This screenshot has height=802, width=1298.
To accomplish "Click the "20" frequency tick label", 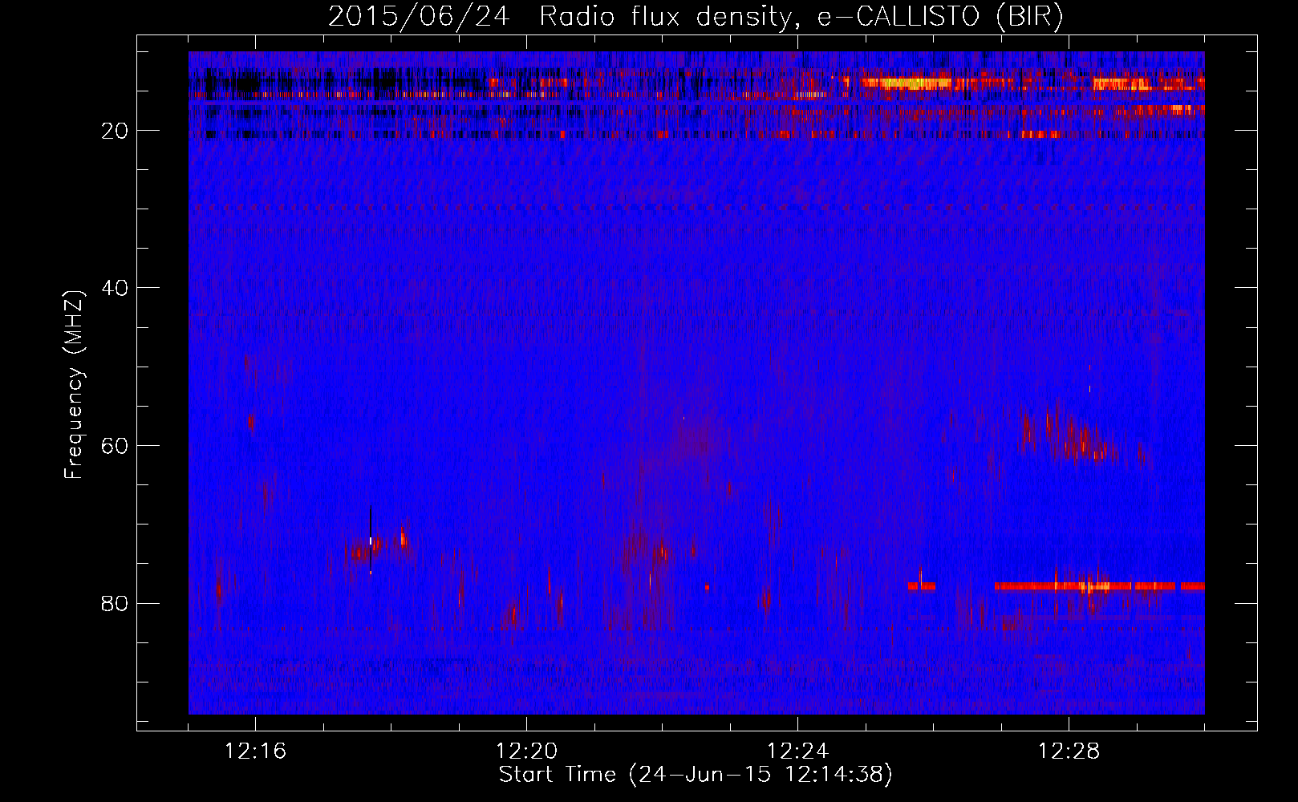I will click(x=116, y=131).
